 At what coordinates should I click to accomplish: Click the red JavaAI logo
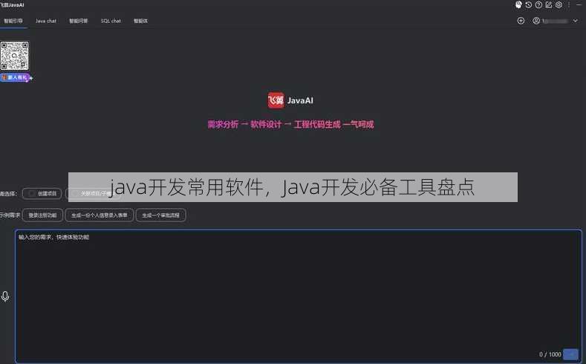[x=276, y=100]
